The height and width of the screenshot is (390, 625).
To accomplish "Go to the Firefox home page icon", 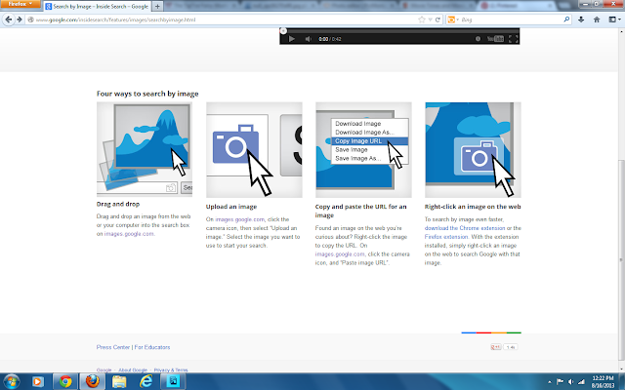I will (597, 19).
